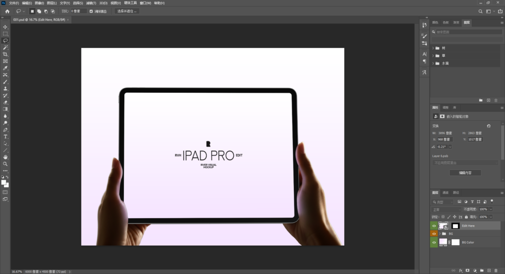The image size is (505, 274).
Task: Create a new group in Layers panel
Action: pyautogui.click(x=482, y=271)
